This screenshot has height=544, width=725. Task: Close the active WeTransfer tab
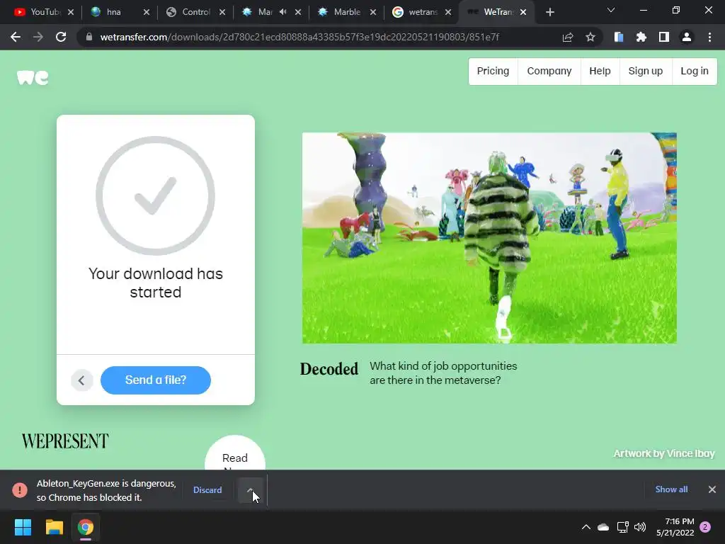tap(523, 13)
